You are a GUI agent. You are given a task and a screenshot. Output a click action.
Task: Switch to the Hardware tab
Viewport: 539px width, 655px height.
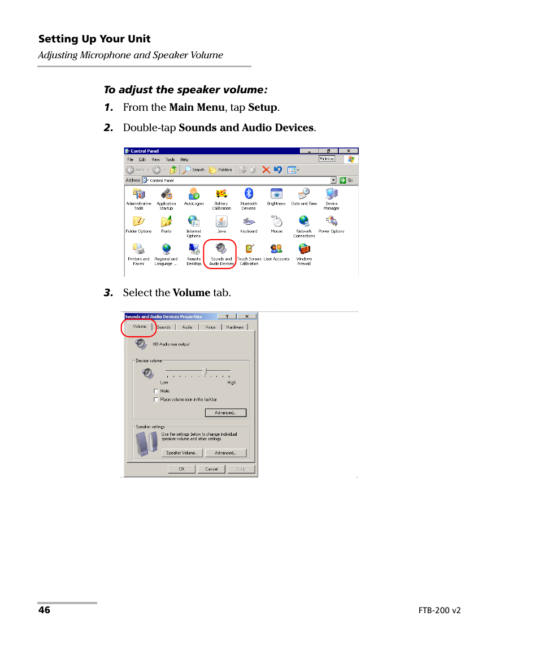(x=234, y=327)
